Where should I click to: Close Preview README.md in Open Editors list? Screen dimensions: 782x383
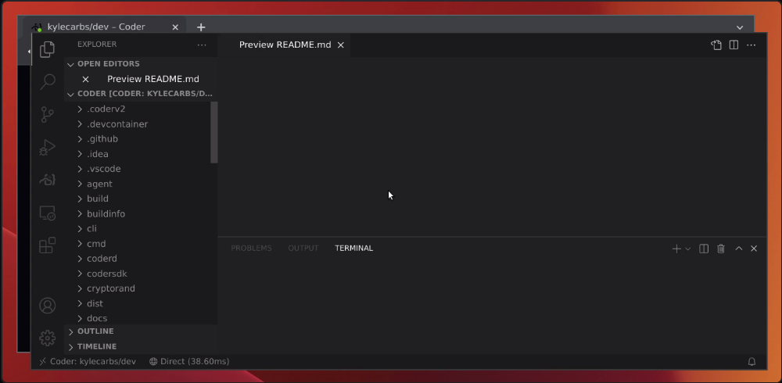coord(85,79)
